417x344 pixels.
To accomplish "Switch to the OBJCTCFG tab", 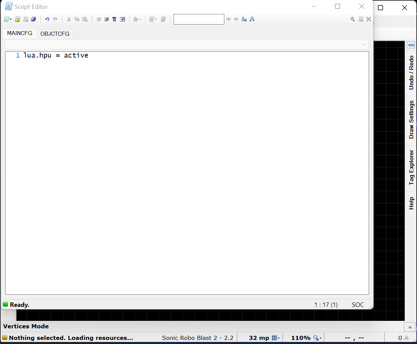I will (55, 34).
